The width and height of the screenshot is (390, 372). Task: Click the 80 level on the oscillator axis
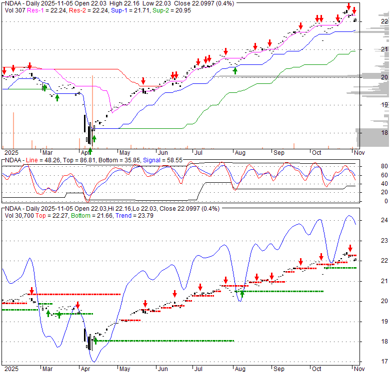coord(384,166)
